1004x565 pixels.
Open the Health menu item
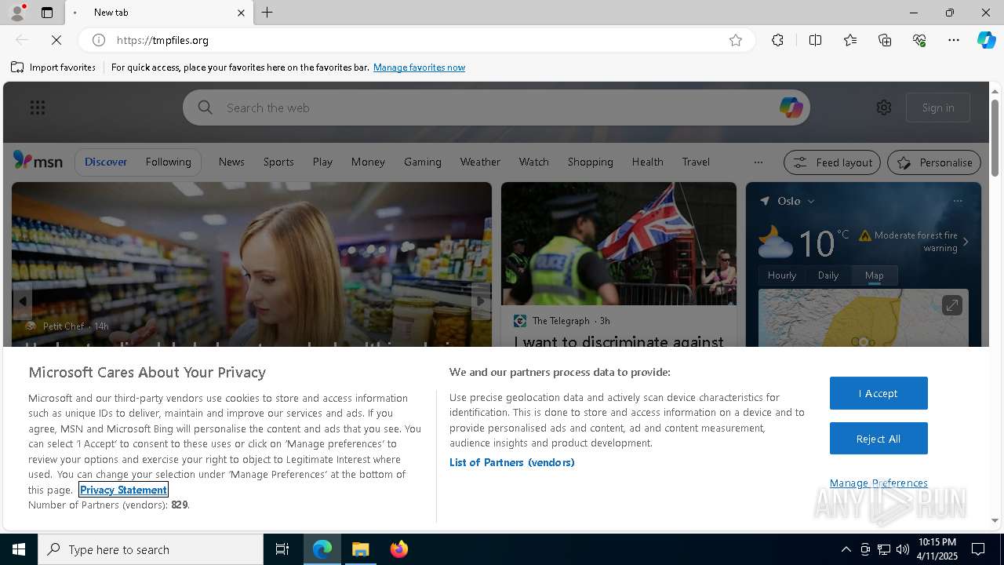tap(647, 162)
